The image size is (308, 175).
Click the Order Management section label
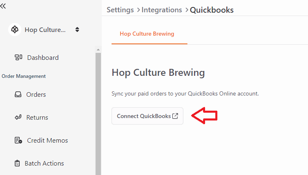[x=23, y=76]
